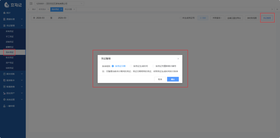Screen dimensions: 280x138
Task: Tick the 未生成凭证号 checkbox
Action: (x=181, y=18)
